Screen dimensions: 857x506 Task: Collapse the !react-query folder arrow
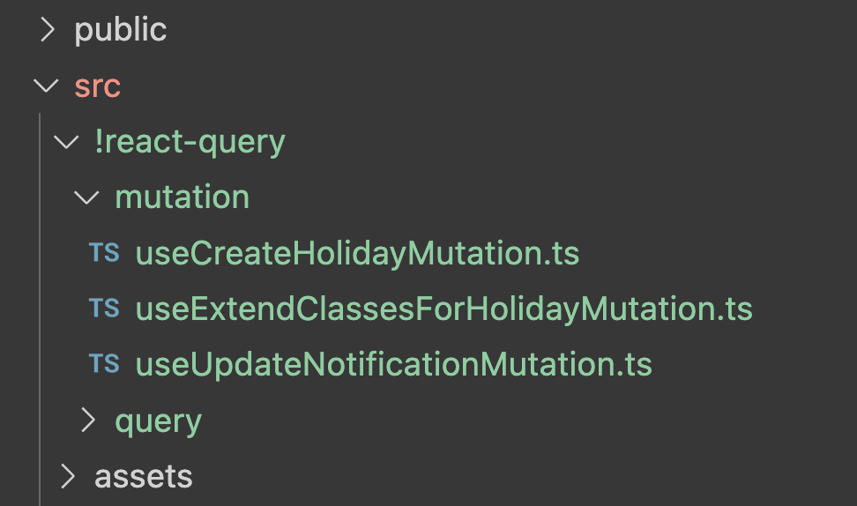66,142
